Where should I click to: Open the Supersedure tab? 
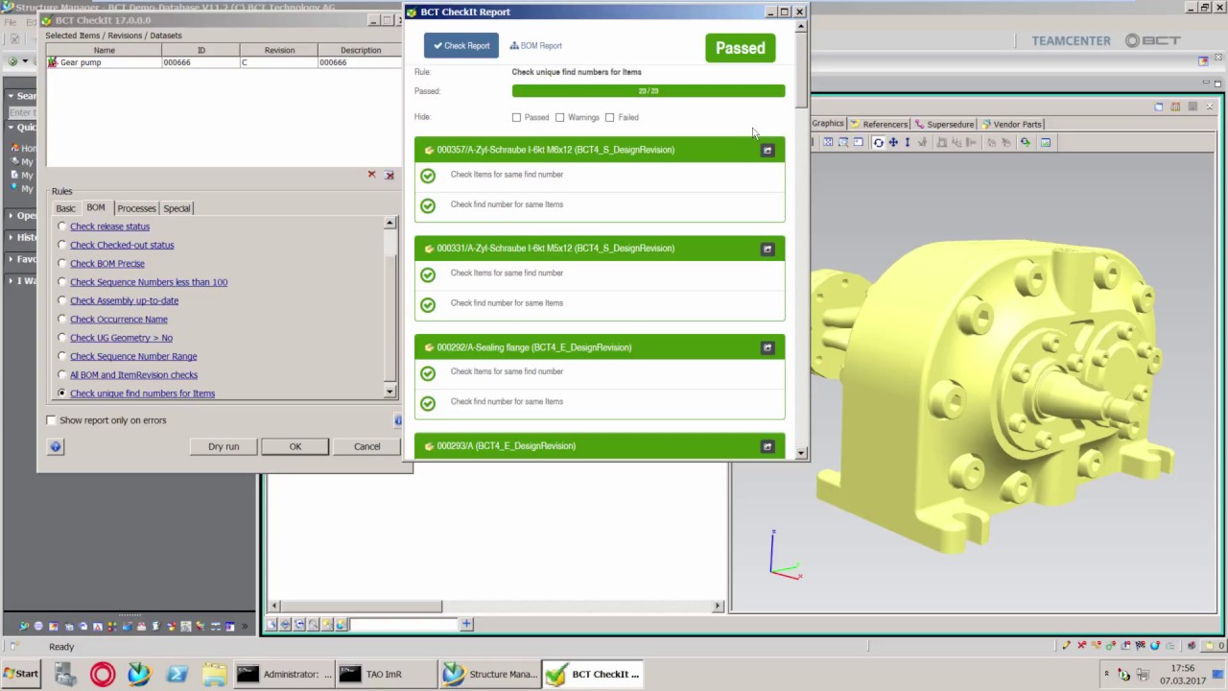[945, 124]
